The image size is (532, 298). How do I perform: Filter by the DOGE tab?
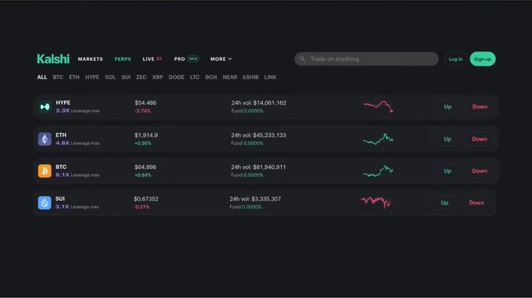[177, 77]
